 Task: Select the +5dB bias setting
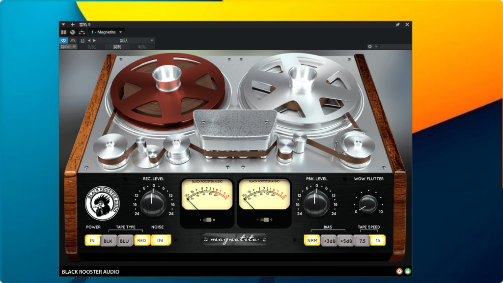click(x=346, y=241)
